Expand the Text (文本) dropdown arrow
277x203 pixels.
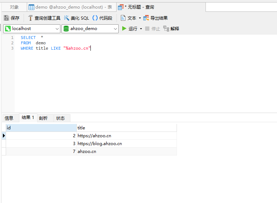140,18
